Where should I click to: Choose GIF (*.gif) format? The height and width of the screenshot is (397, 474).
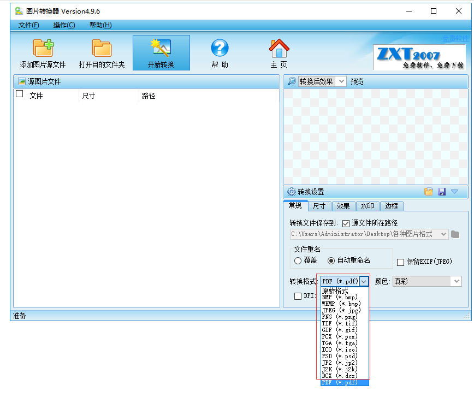tap(345, 330)
